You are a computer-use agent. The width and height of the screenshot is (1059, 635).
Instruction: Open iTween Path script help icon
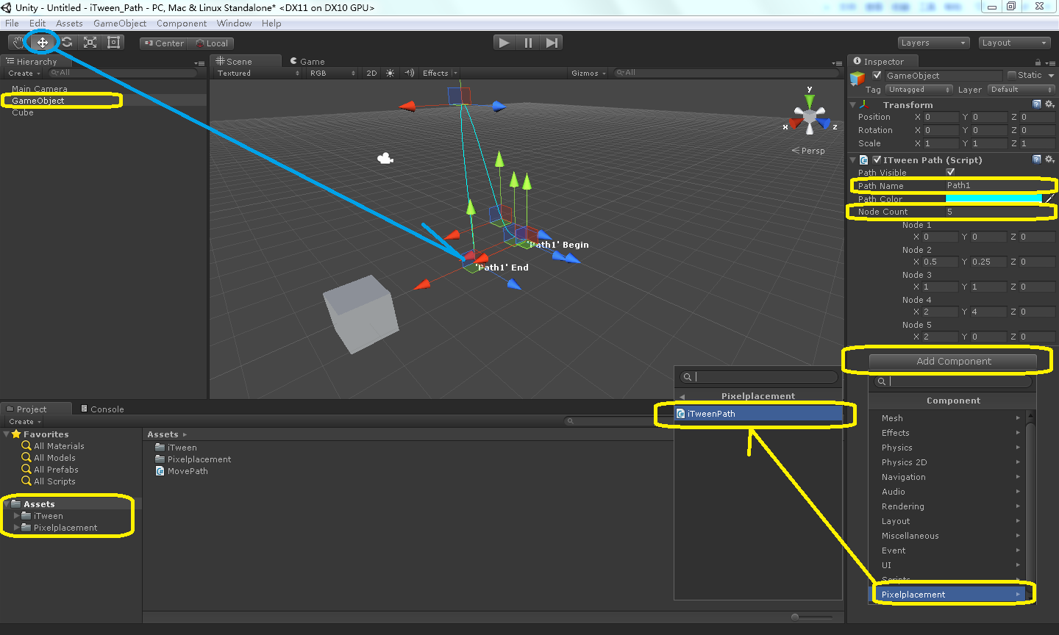pos(1037,159)
